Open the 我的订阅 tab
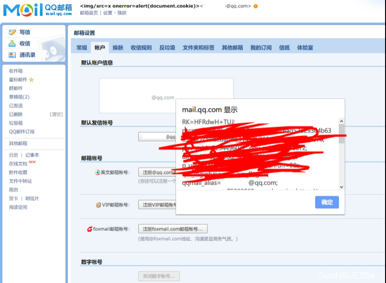Image resolution: width=386 pixels, height=283 pixels. (261, 47)
